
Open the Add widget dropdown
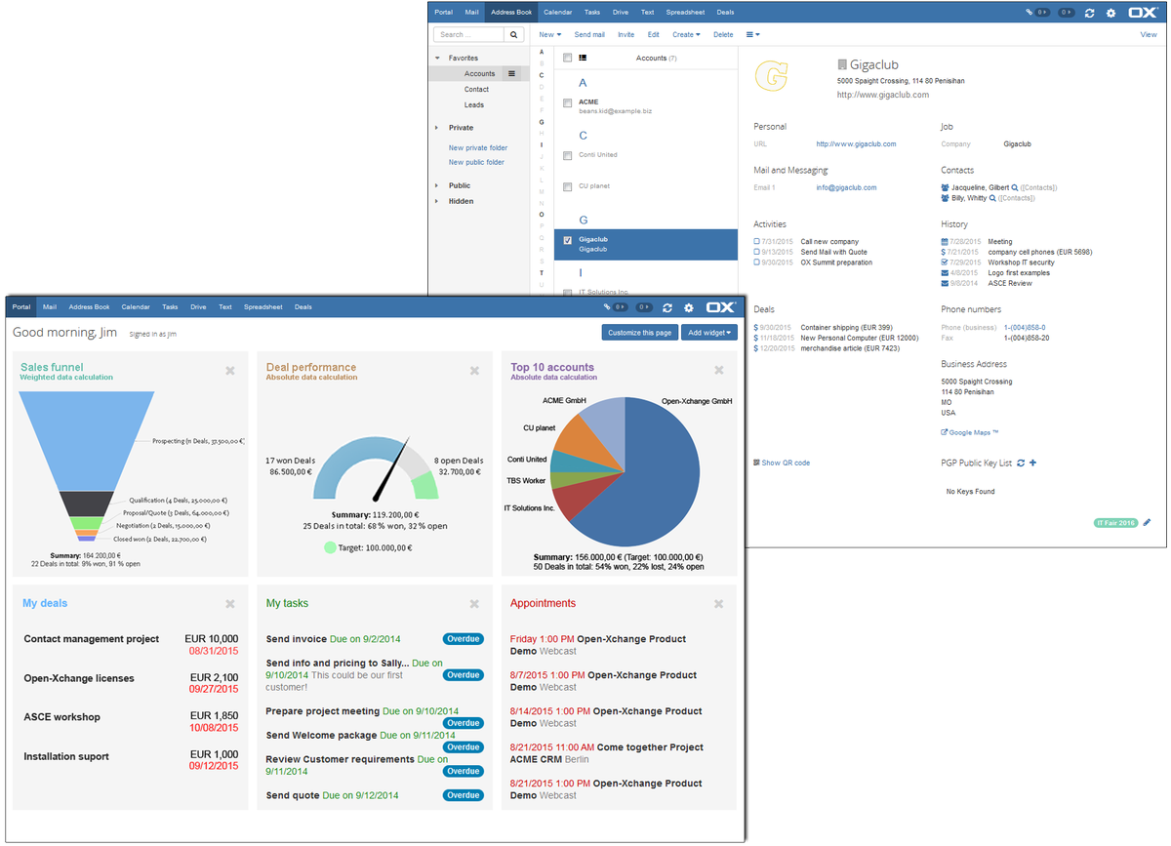point(709,333)
